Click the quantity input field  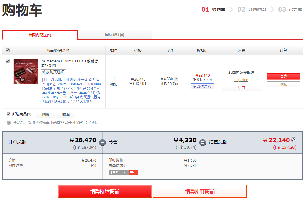[114, 78]
